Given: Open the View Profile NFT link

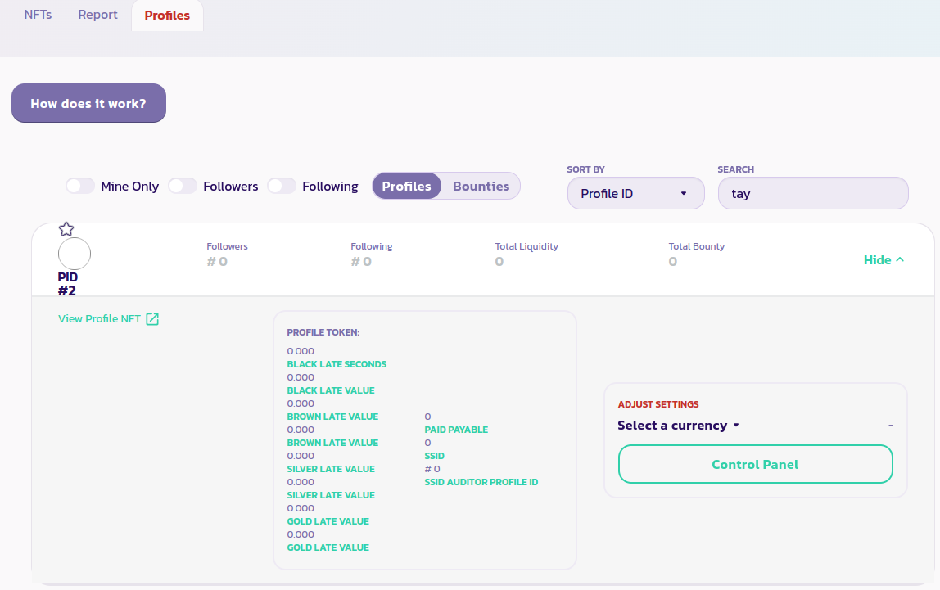Looking at the screenshot, I should click(99, 319).
